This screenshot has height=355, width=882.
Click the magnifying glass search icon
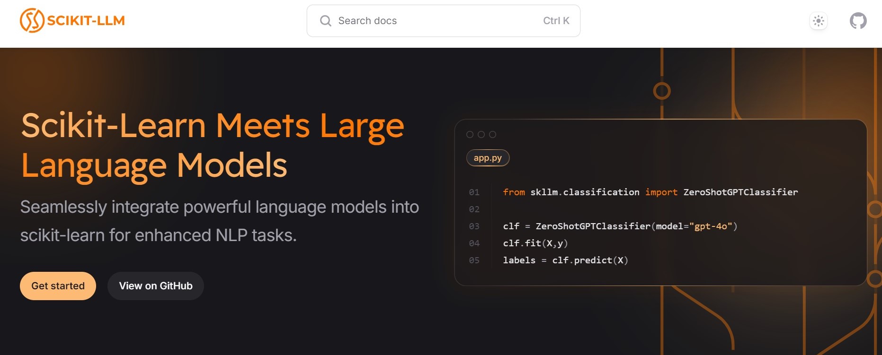[x=325, y=21]
